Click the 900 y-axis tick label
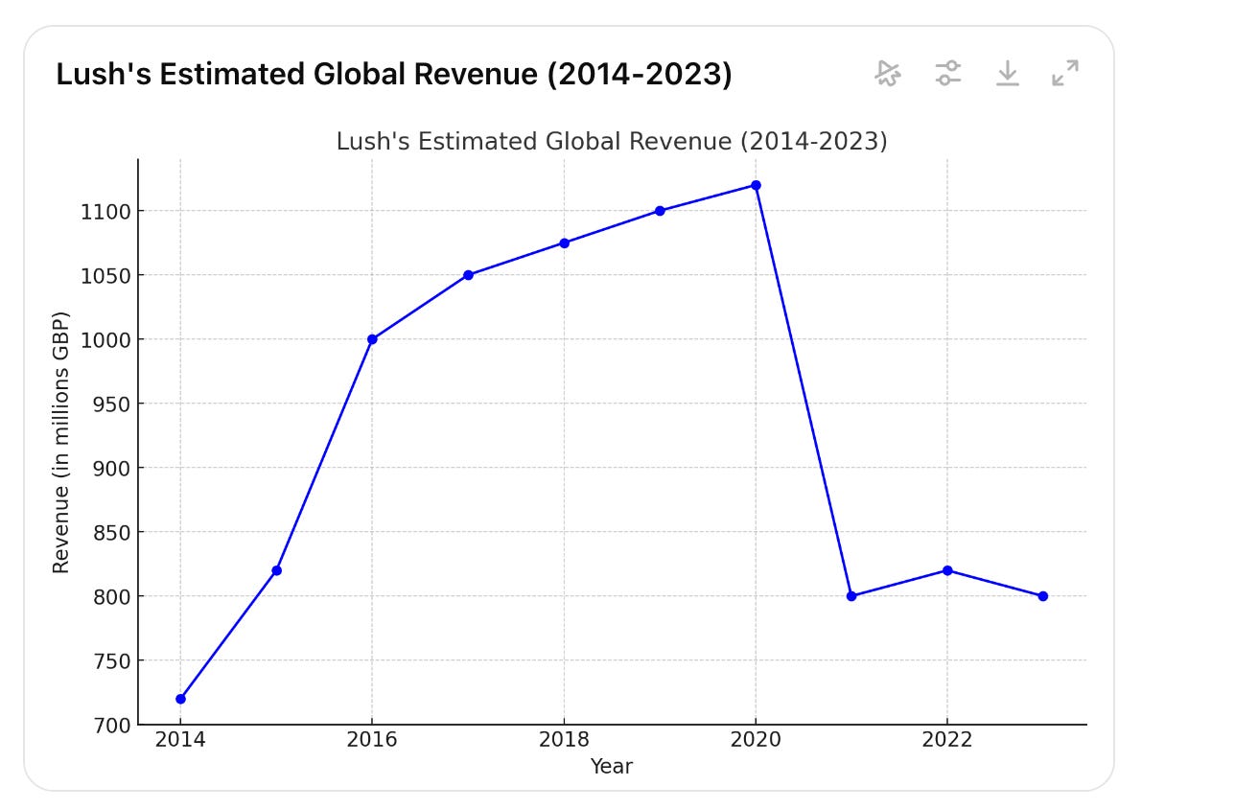The height and width of the screenshot is (809, 1235). 110,468
